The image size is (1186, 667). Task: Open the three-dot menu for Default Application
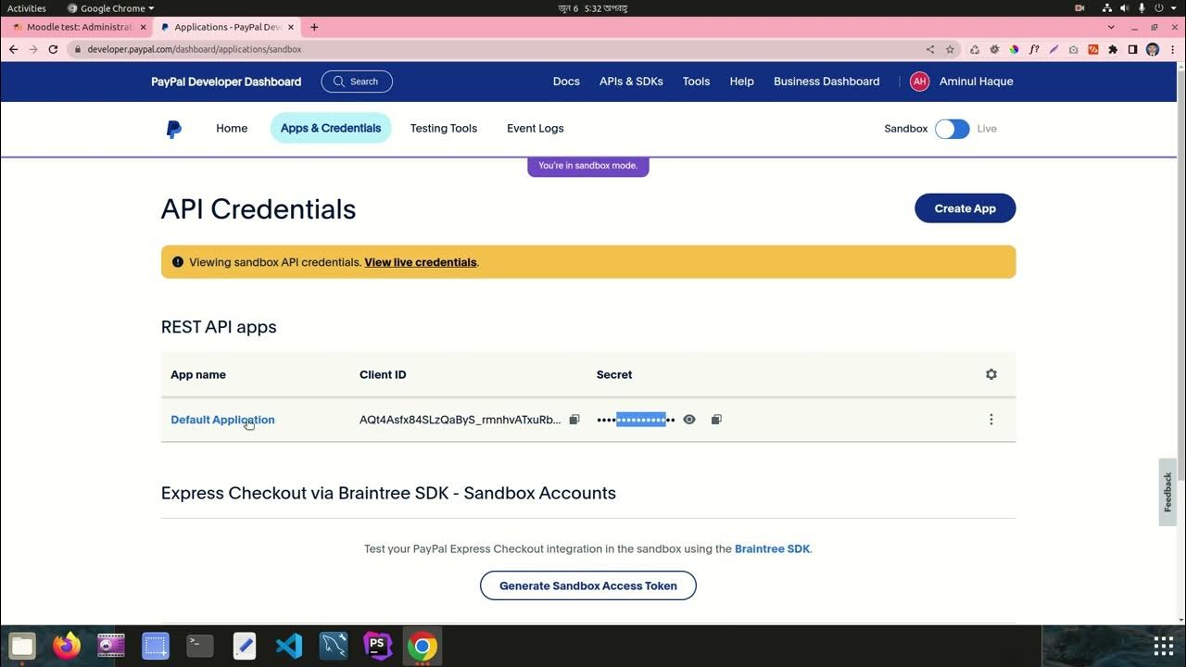point(991,420)
